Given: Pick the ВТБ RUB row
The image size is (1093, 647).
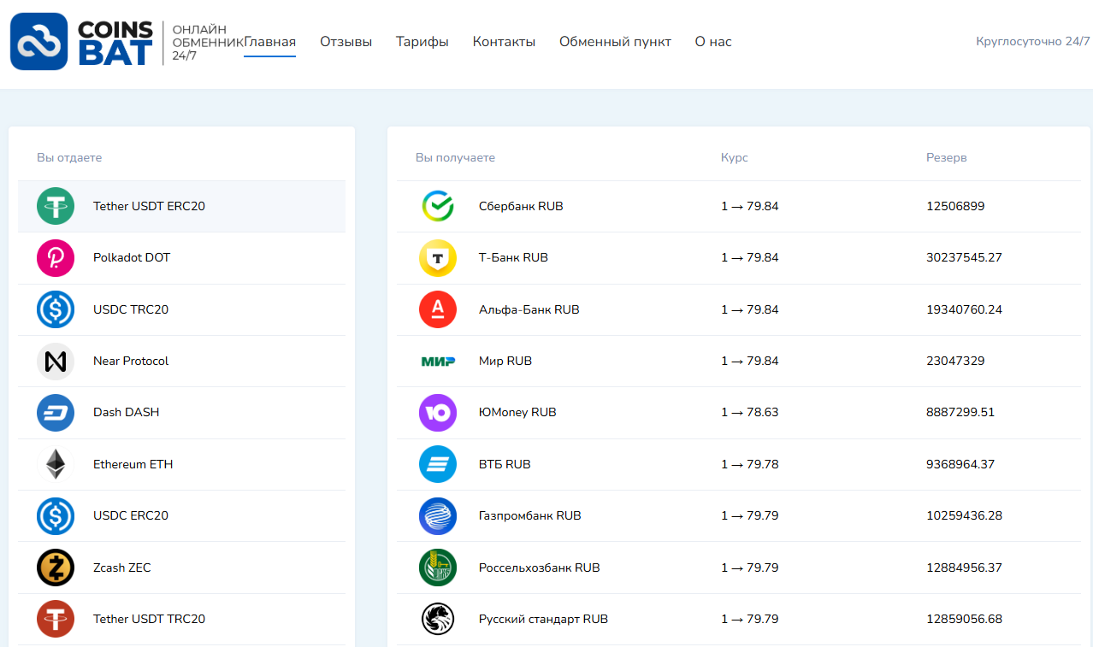Looking at the screenshot, I should (x=505, y=465).
